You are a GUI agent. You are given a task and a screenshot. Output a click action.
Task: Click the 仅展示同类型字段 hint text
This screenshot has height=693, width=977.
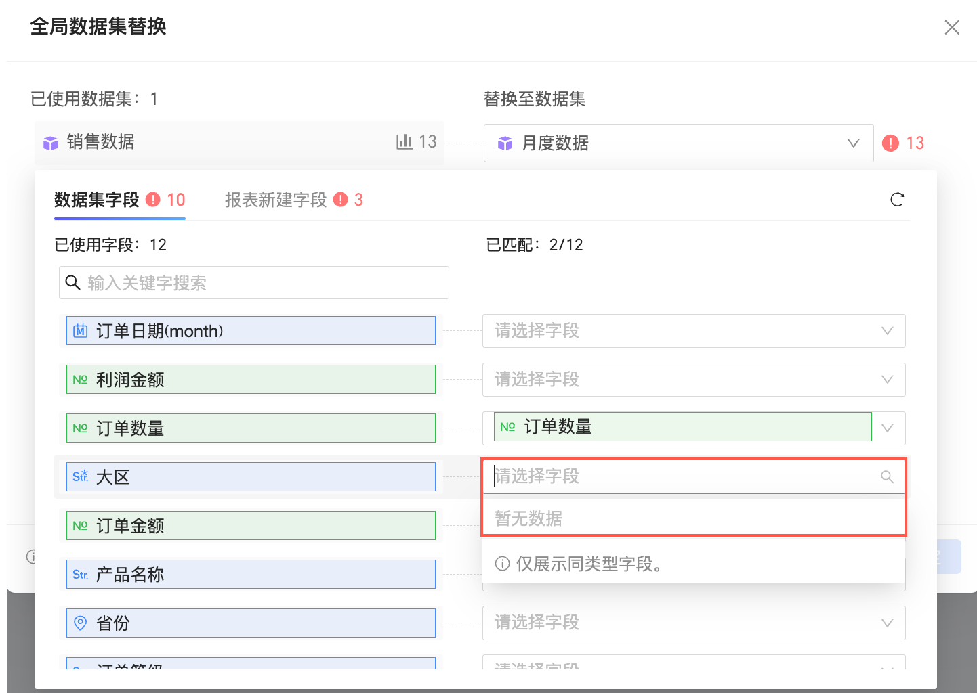pyautogui.click(x=589, y=564)
